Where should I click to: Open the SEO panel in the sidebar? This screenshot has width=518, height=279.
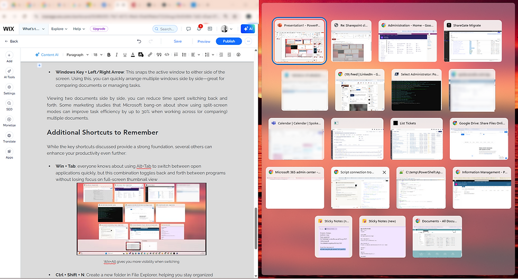tap(10, 105)
